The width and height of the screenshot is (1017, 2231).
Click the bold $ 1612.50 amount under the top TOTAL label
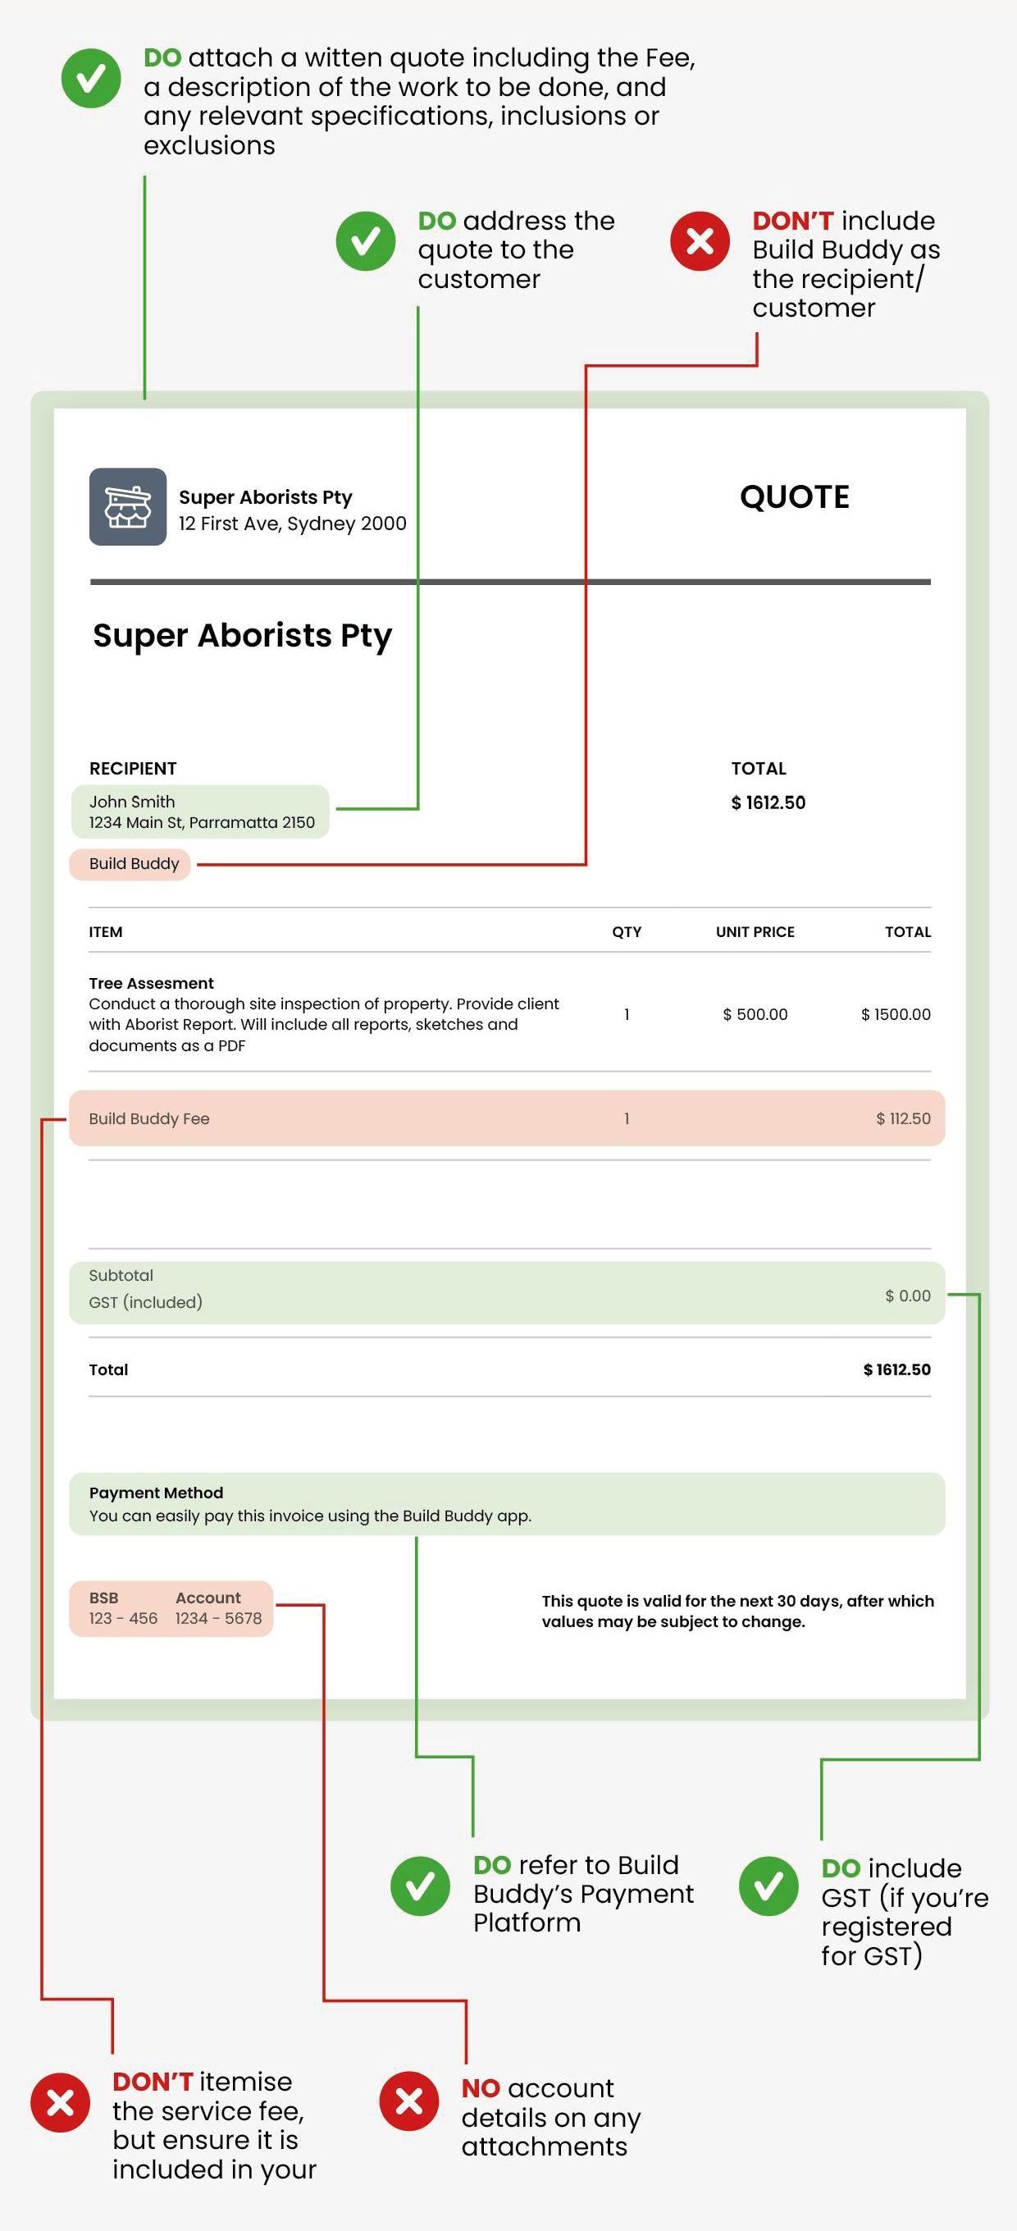(768, 802)
